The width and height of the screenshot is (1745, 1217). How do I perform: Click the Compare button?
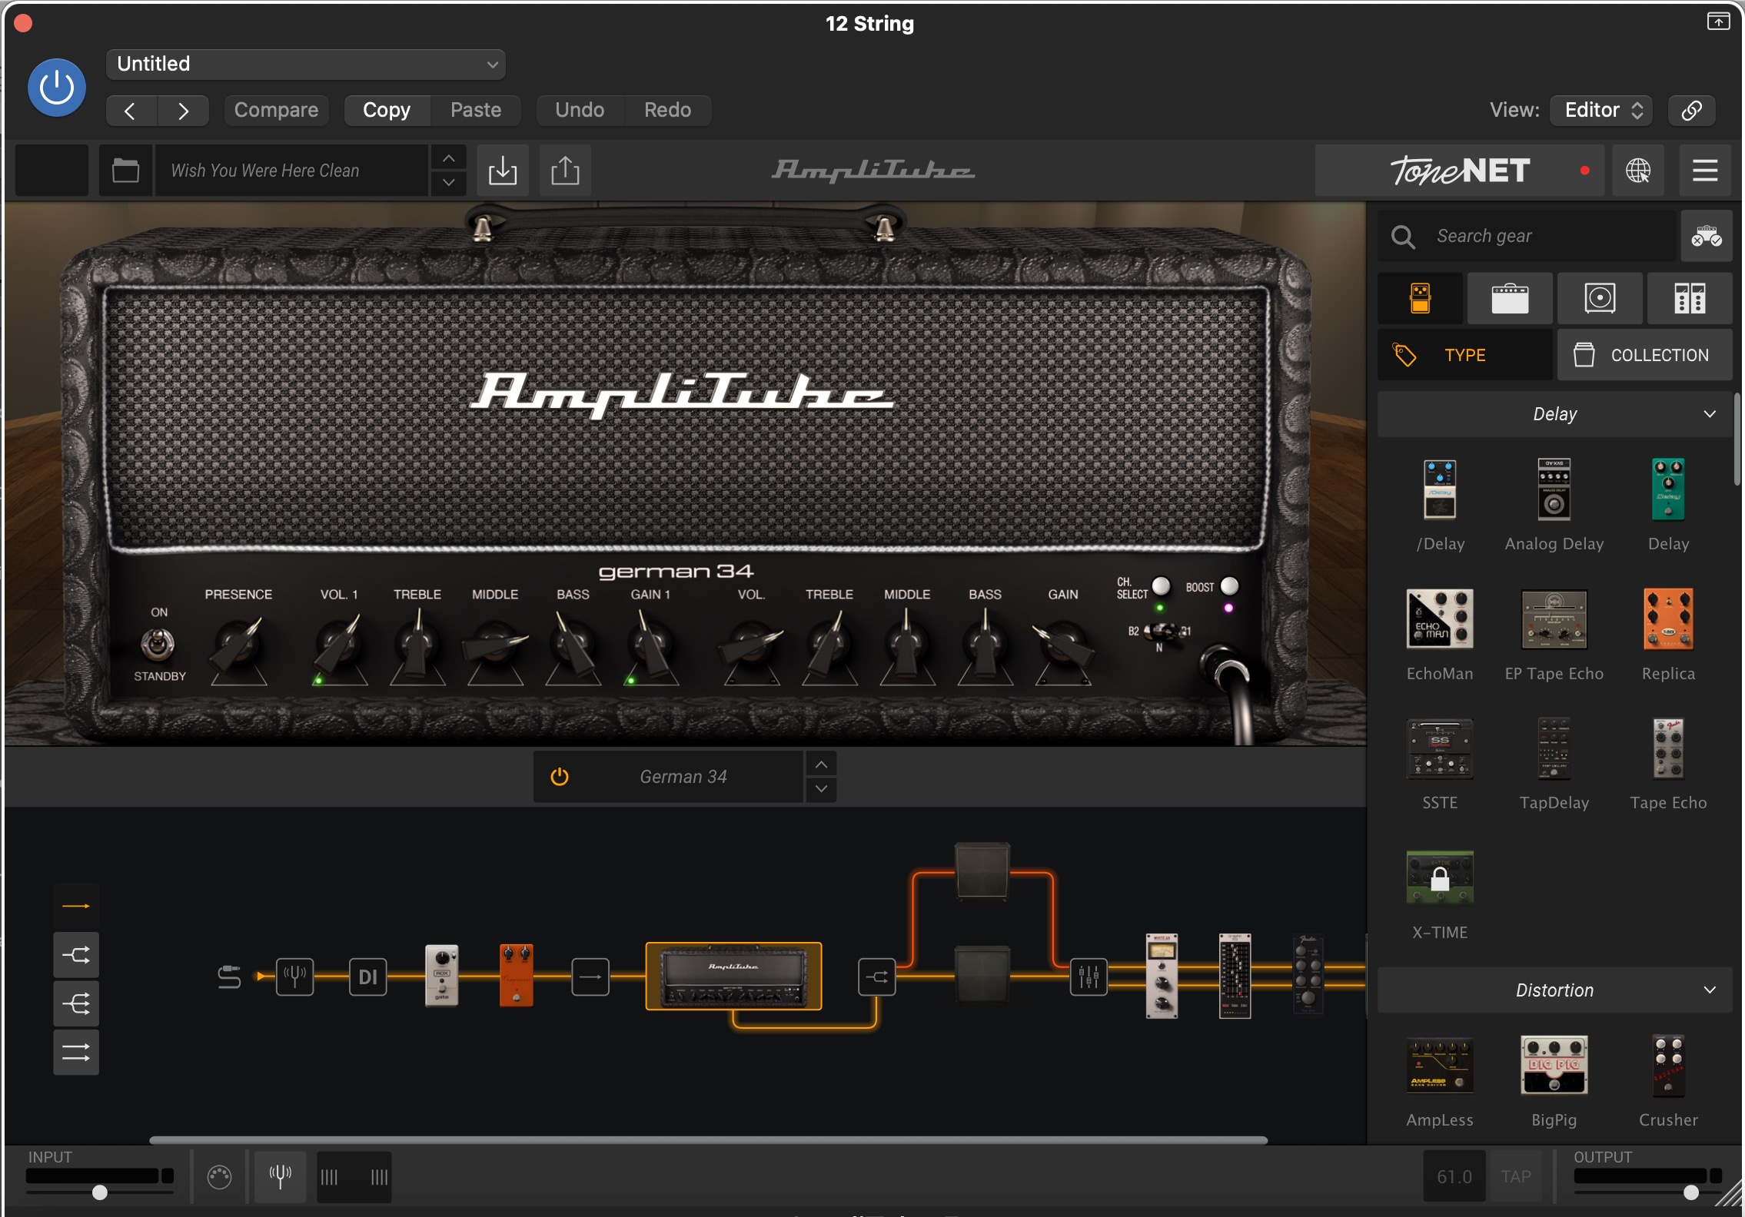(276, 111)
